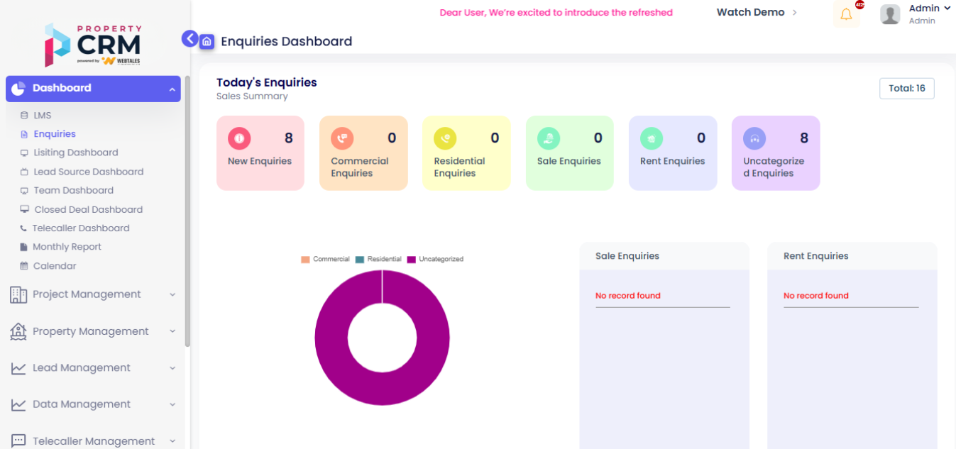
Task: Click the Total: 16 button
Action: click(x=906, y=89)
